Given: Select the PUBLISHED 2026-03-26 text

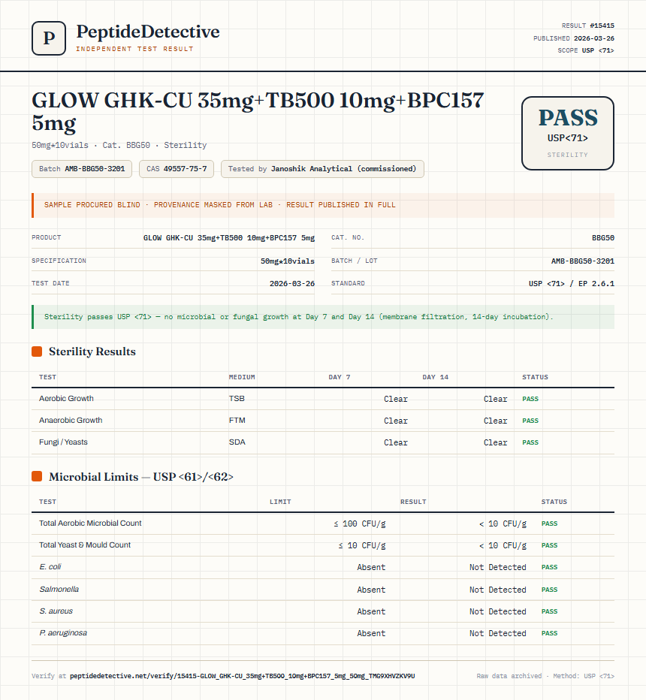Looking at the screenshot, I should point(574,38).
